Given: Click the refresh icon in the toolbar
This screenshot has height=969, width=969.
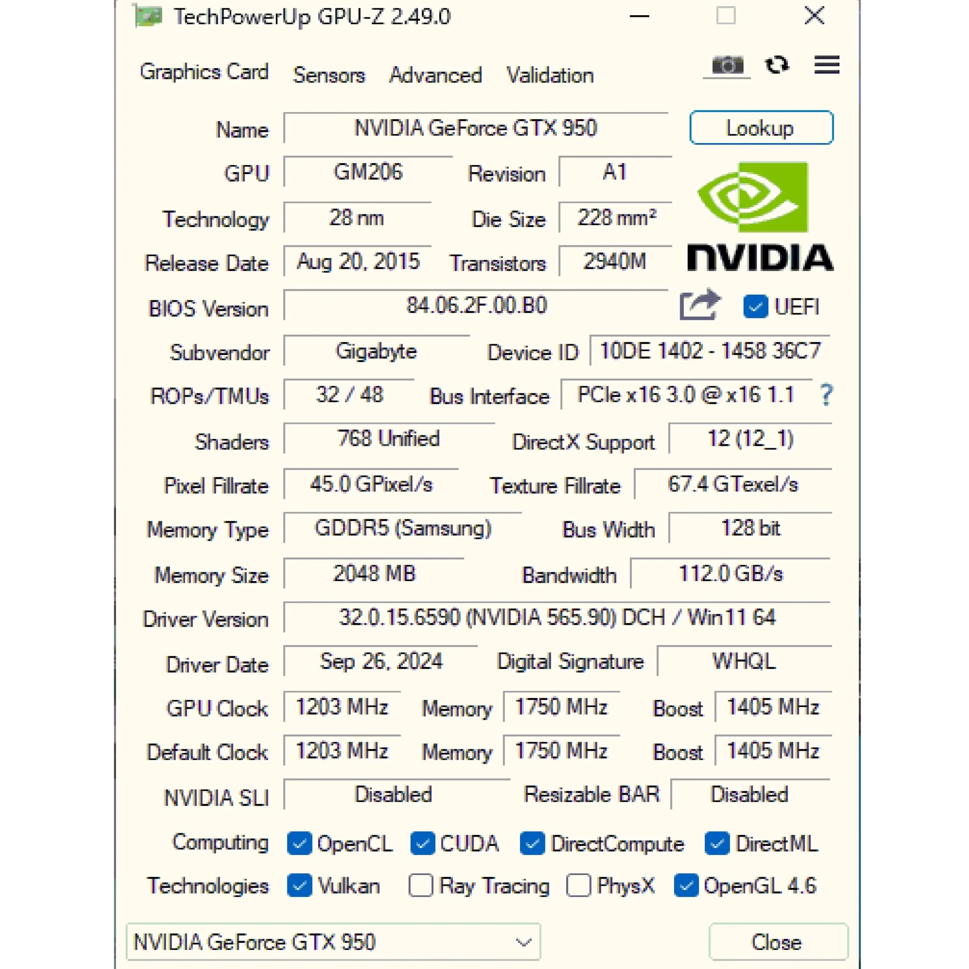Looking at the screenshot, I should [777, 65].
